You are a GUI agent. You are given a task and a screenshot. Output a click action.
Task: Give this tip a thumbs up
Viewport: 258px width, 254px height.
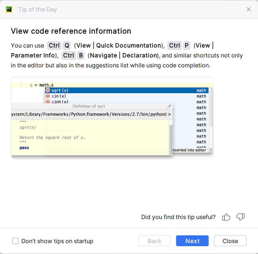pos(226,217)
